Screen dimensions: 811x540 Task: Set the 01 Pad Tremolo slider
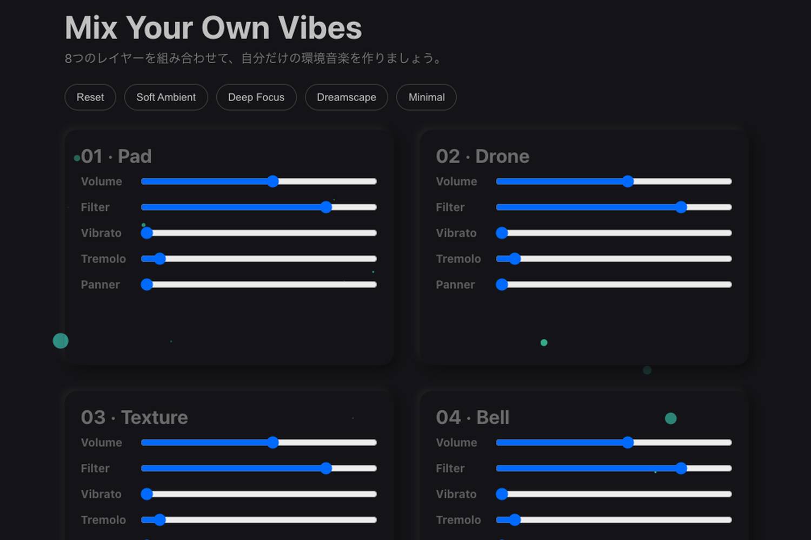pos(259,259)
